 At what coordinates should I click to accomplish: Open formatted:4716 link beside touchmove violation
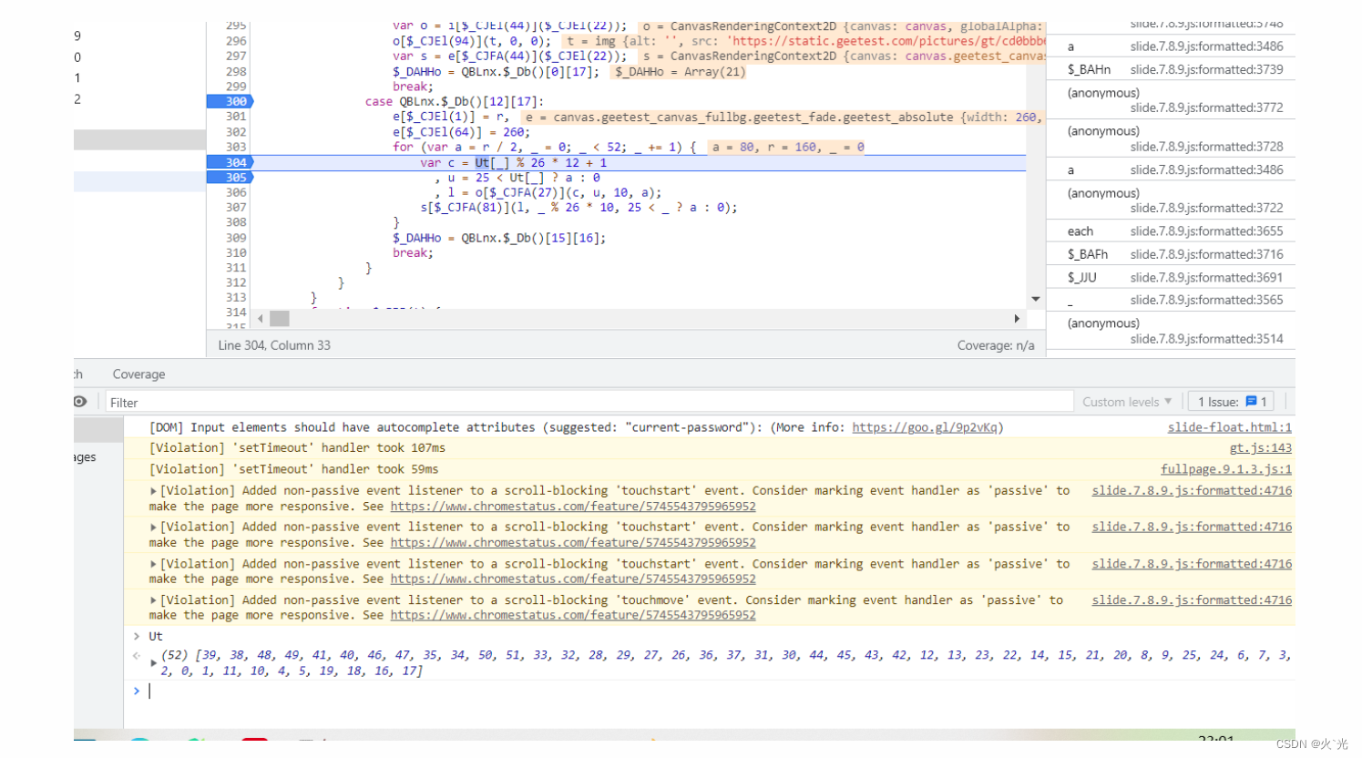tap(1192, 599)
